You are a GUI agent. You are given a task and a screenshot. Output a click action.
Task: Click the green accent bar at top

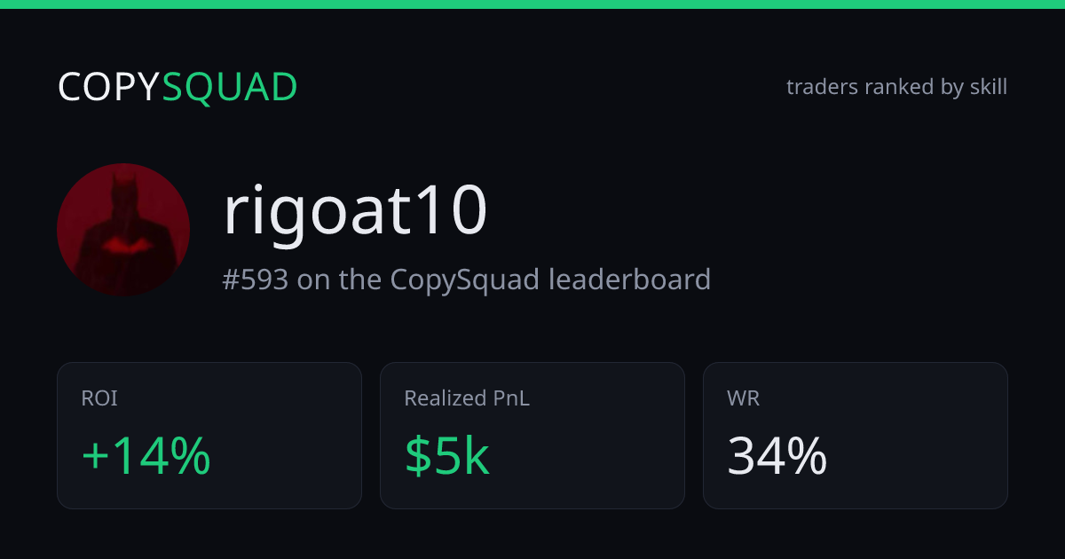tap(532, 4)
